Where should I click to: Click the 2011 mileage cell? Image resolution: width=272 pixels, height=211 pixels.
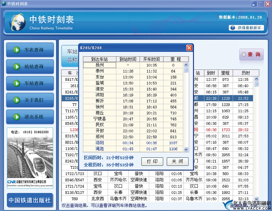(225, 136)
